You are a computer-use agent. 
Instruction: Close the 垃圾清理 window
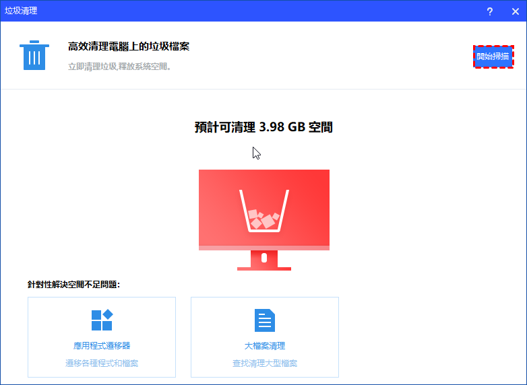click(516, 11)
